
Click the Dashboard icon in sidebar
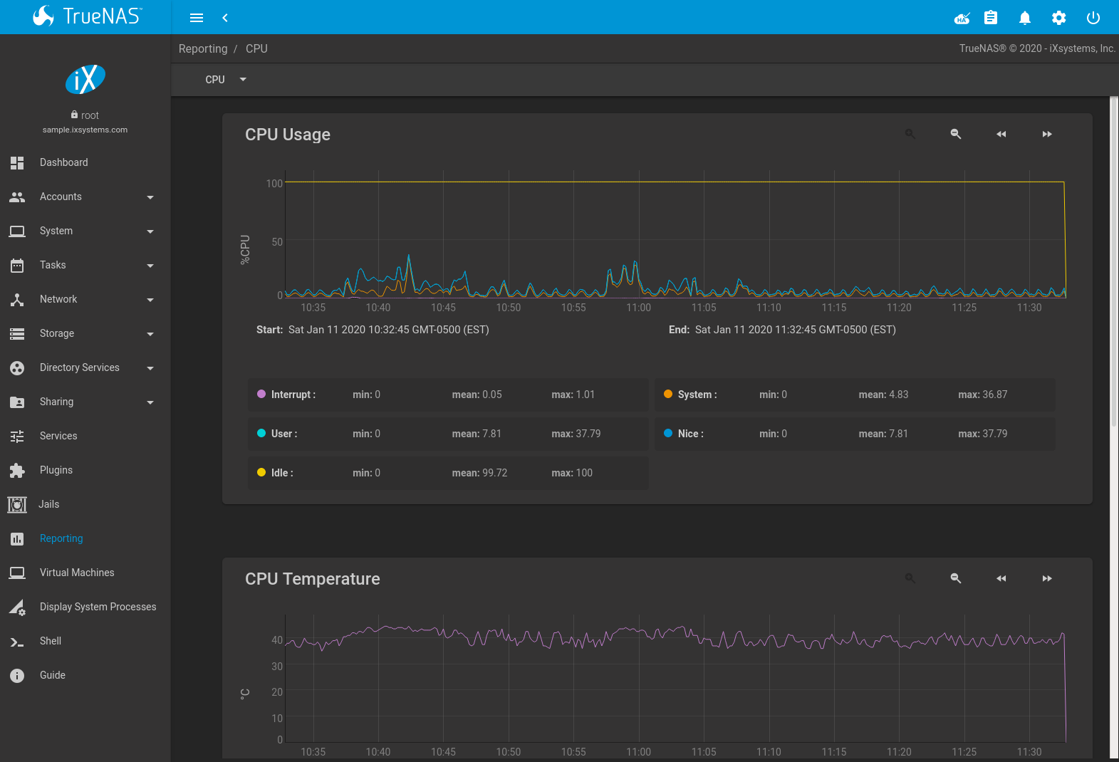coord(17,162)
